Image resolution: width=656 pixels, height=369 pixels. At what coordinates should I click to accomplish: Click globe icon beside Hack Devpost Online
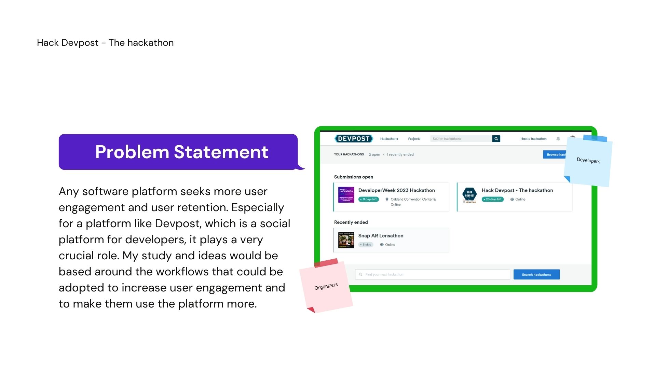tap(512, 200)
